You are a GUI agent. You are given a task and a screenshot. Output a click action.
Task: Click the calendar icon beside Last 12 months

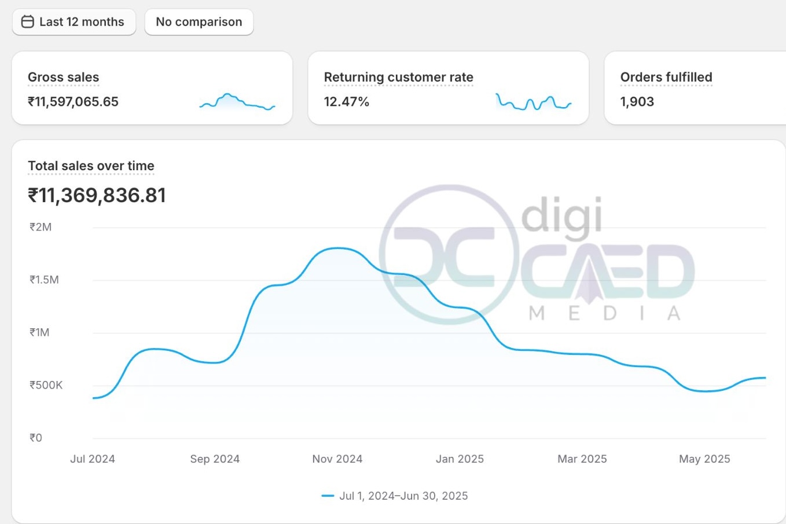27,22
